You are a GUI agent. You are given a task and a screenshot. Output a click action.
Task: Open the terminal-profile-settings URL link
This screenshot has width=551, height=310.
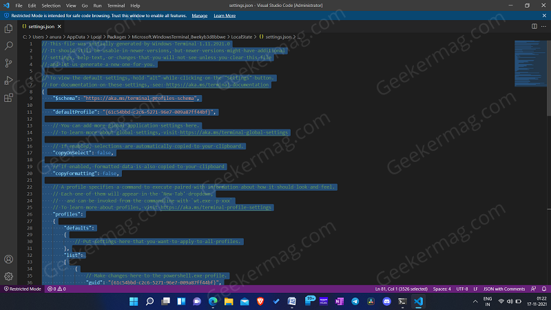(216, 207)
